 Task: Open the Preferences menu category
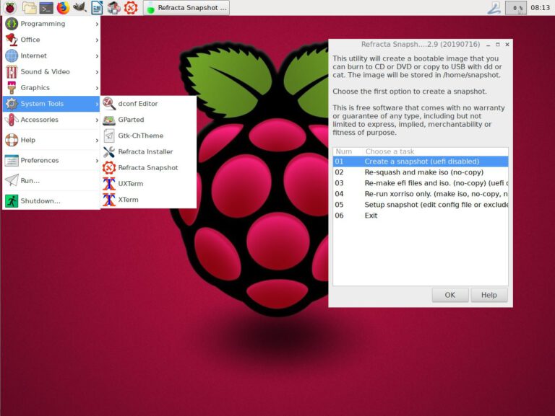(x=52, y=160)
